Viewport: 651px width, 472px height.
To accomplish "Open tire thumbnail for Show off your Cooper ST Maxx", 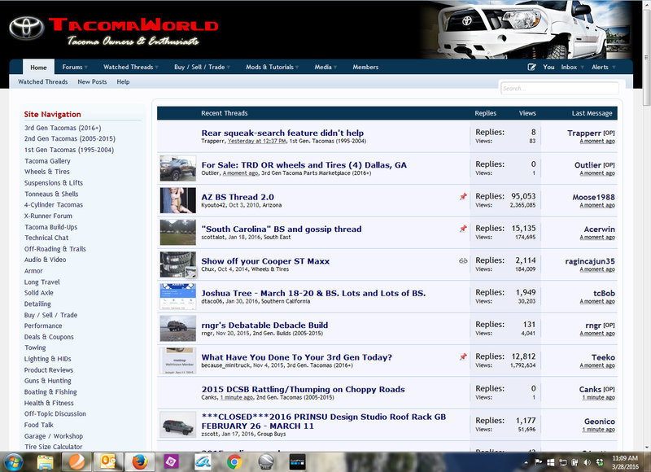I will (177, 264).
